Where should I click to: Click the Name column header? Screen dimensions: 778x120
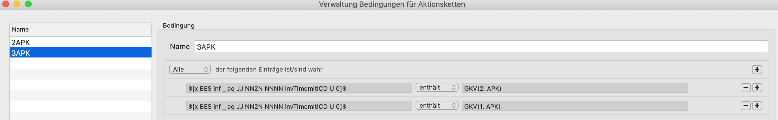coord(80,30)
